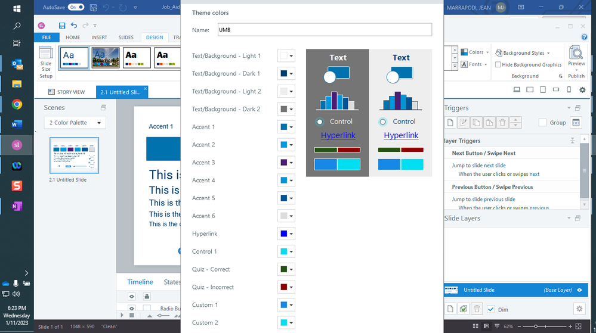
Task: Select first Aa theme thumbnail
Action: pos(74,58)
